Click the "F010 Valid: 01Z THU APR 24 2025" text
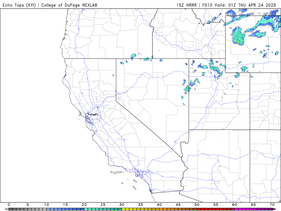281x211 pixels. [x=239, y=5]
